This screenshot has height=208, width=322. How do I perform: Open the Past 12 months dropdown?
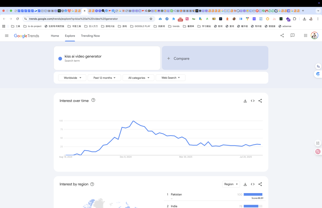pos(104,77)
